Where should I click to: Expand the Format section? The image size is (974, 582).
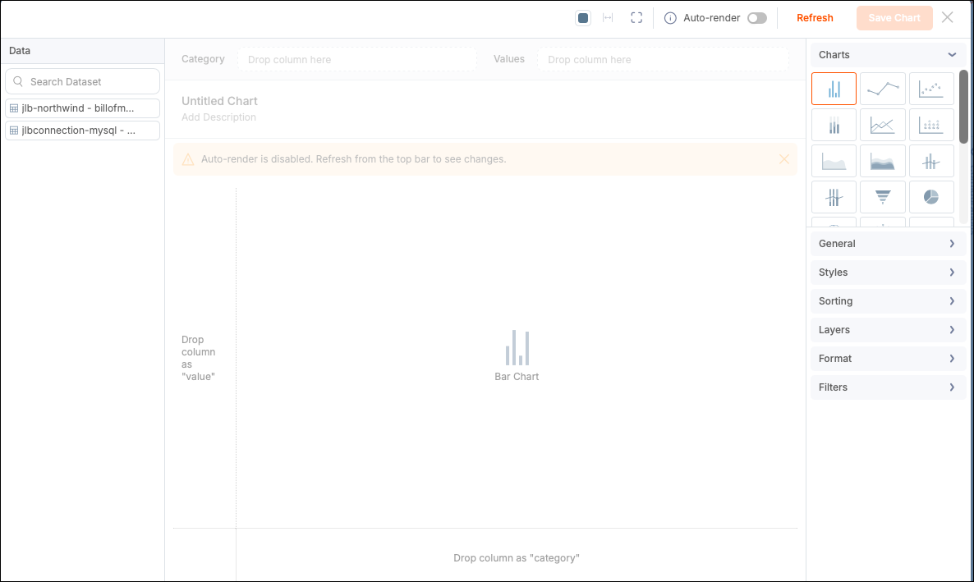click(x=888, y=359)
